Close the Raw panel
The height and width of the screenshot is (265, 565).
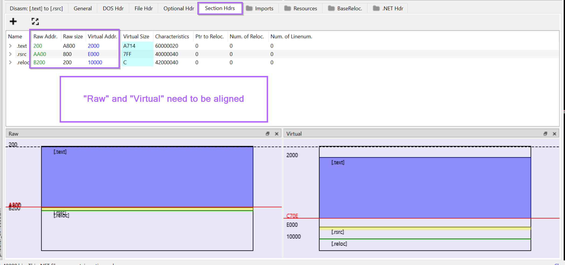277,134
